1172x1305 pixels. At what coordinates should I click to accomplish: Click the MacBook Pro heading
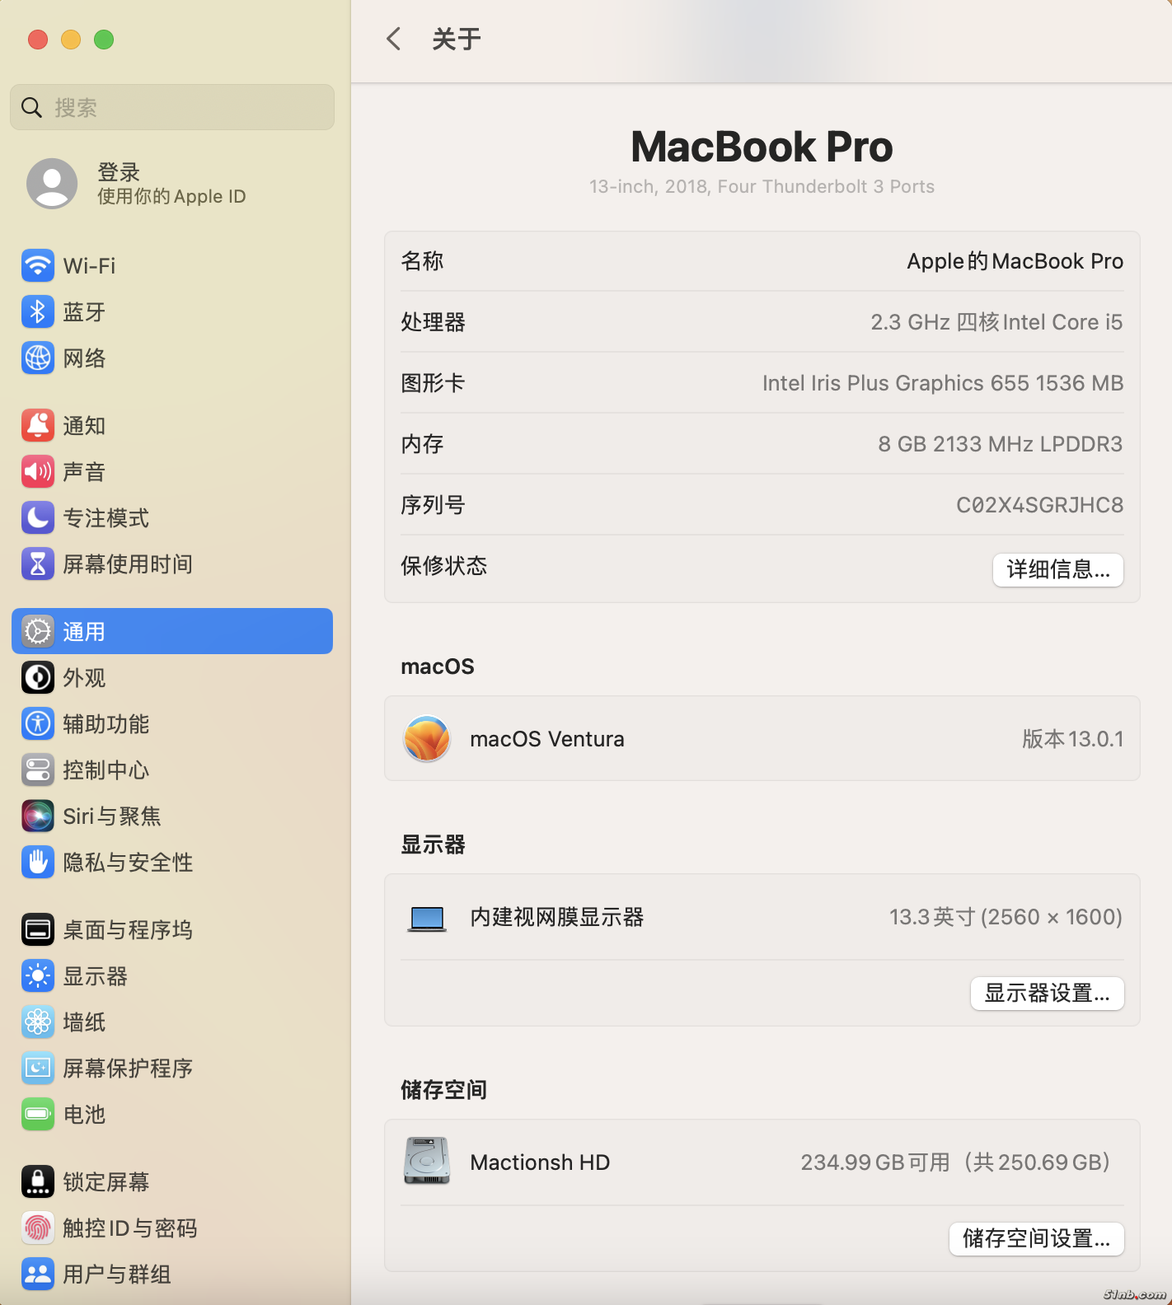tap(762, 147)
